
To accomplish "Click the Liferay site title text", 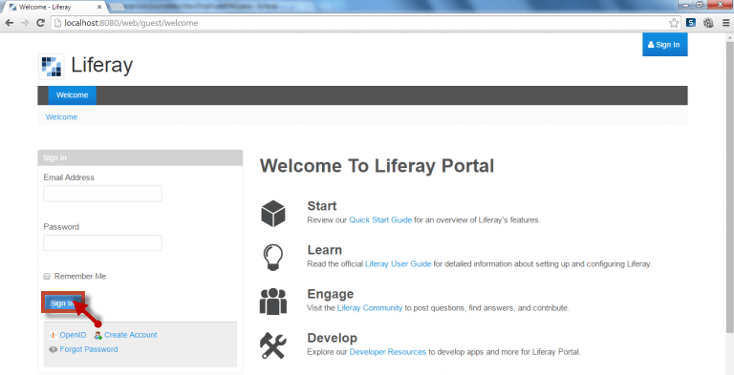I will click(101, 65).
